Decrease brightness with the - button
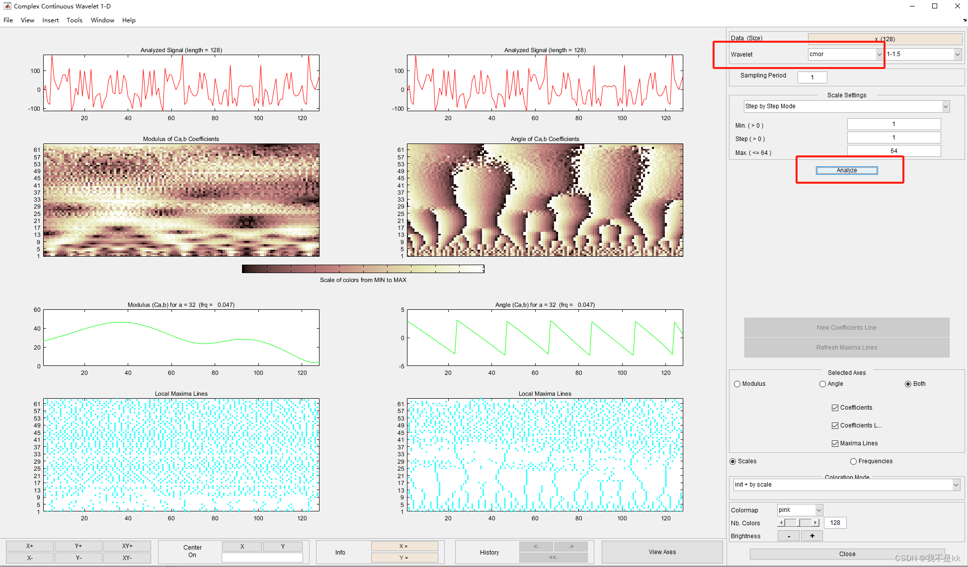 [x=789, y=536]
